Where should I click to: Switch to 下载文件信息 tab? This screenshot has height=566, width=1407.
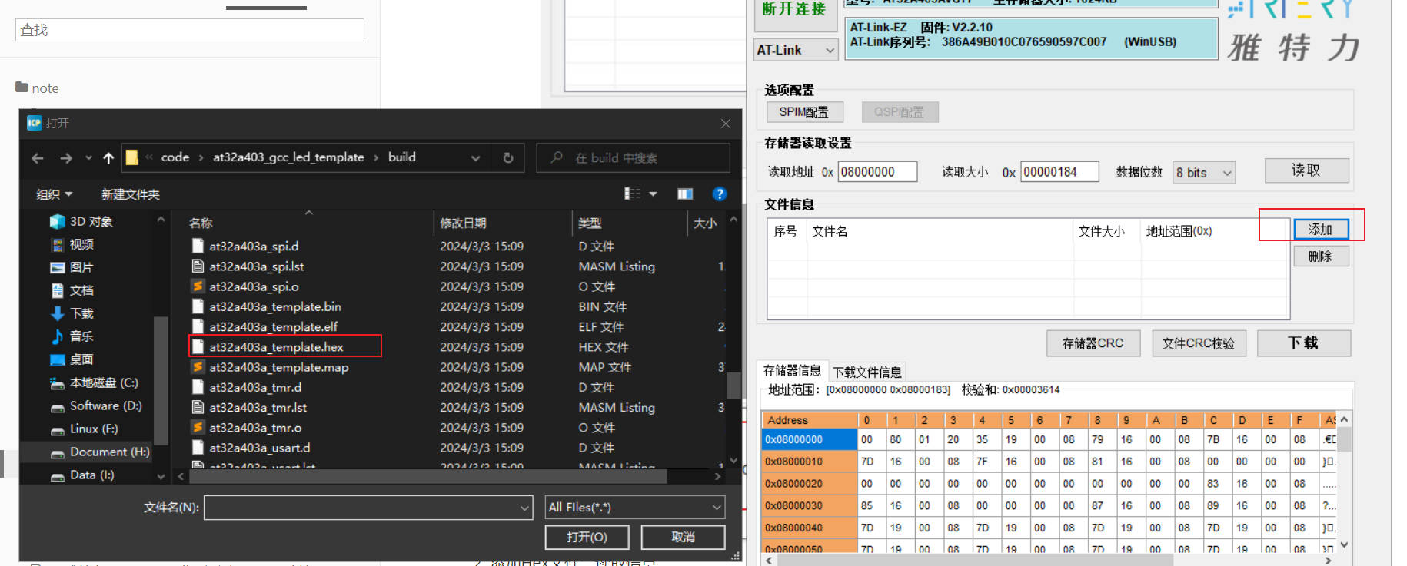point(867,372)
